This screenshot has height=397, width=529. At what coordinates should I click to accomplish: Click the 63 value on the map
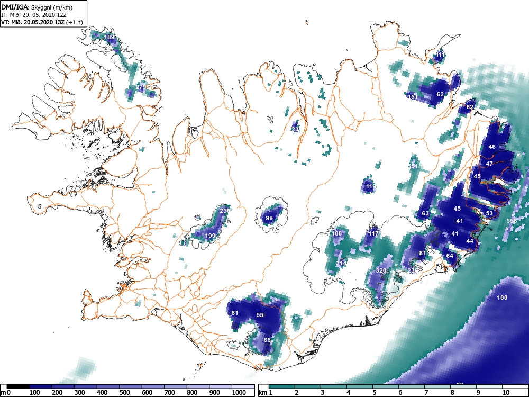tap(425, 213)
